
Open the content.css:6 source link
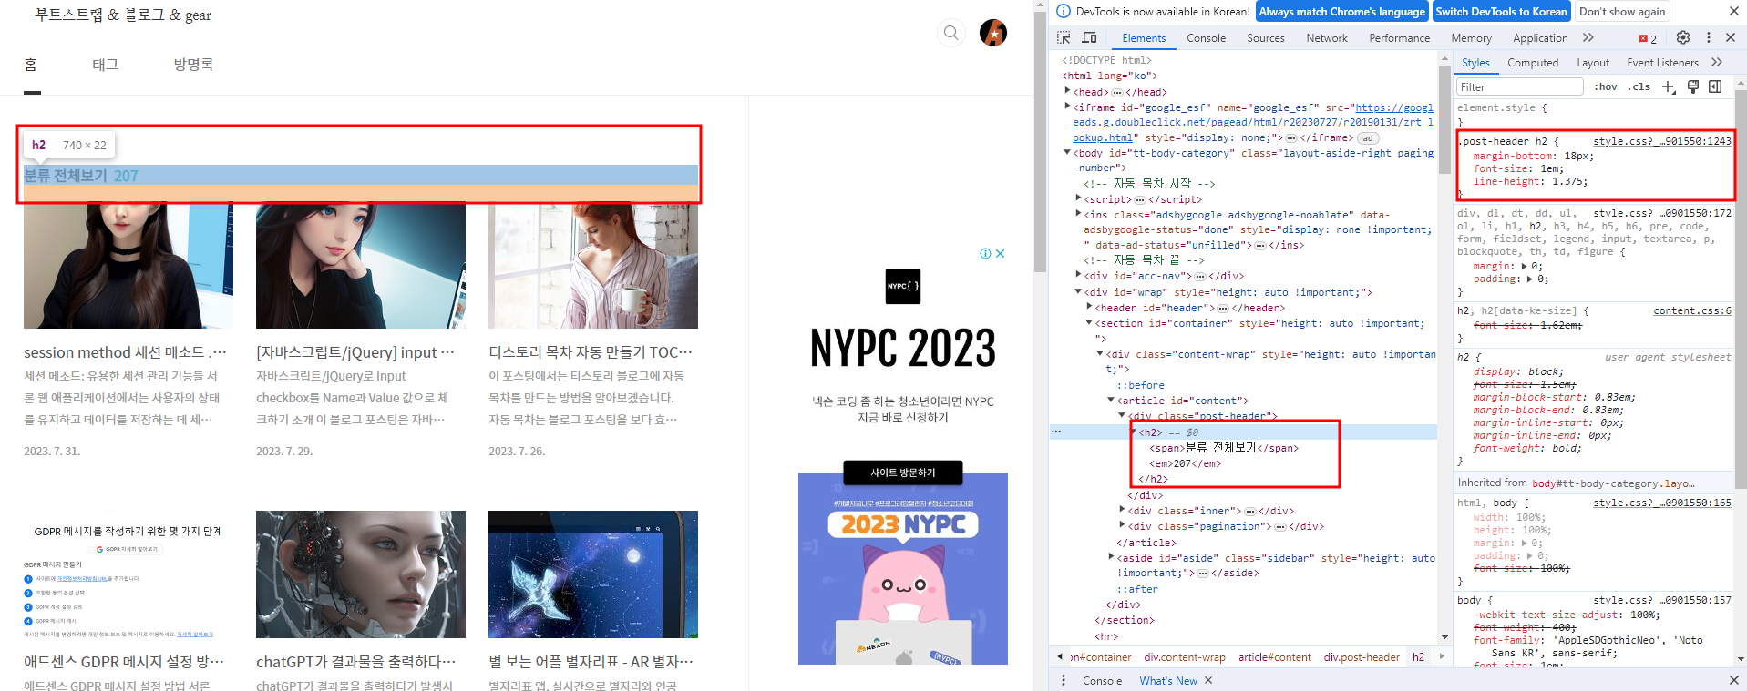click(x=1692, y=310)
